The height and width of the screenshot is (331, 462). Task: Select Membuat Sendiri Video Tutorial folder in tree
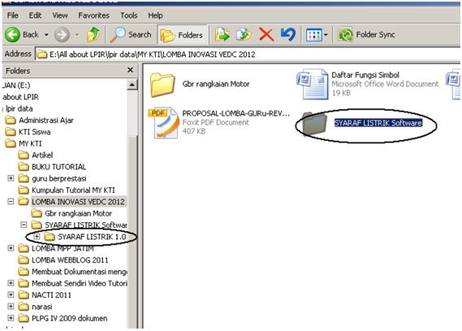click(x=72, y=284)
